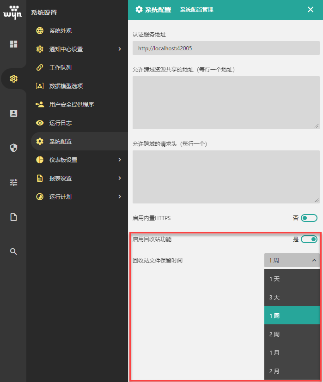Click the pie icon beside 仪表板设置
323x382 pixels.
(40, 160)
